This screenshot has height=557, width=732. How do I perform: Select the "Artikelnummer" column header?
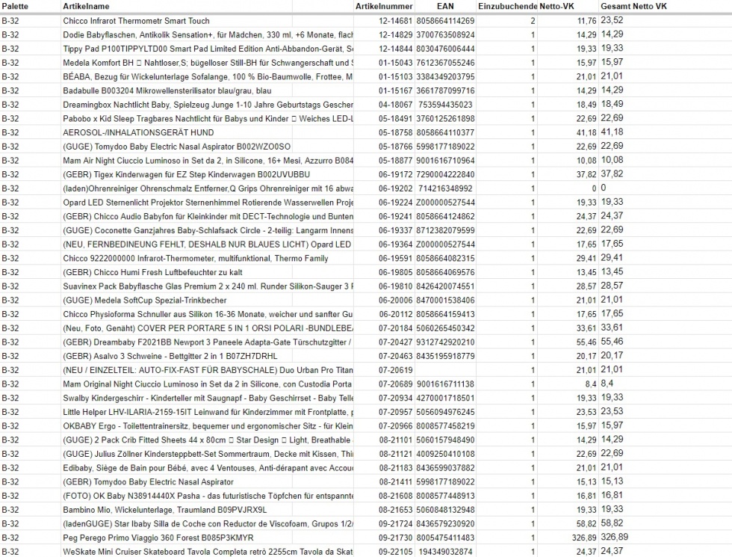[x=384, y=7]
